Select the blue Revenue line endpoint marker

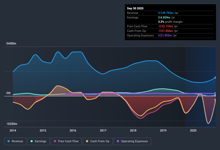pos(215,78)
